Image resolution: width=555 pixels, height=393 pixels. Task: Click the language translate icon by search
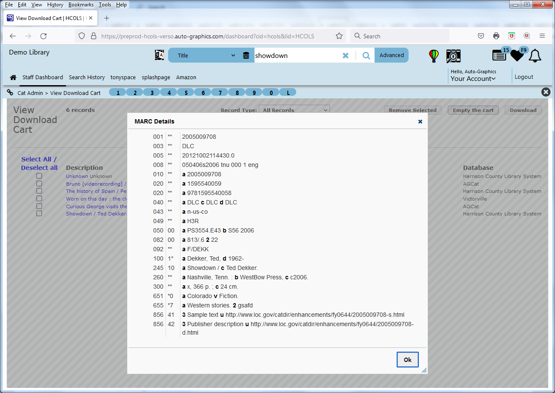[159, 55]
